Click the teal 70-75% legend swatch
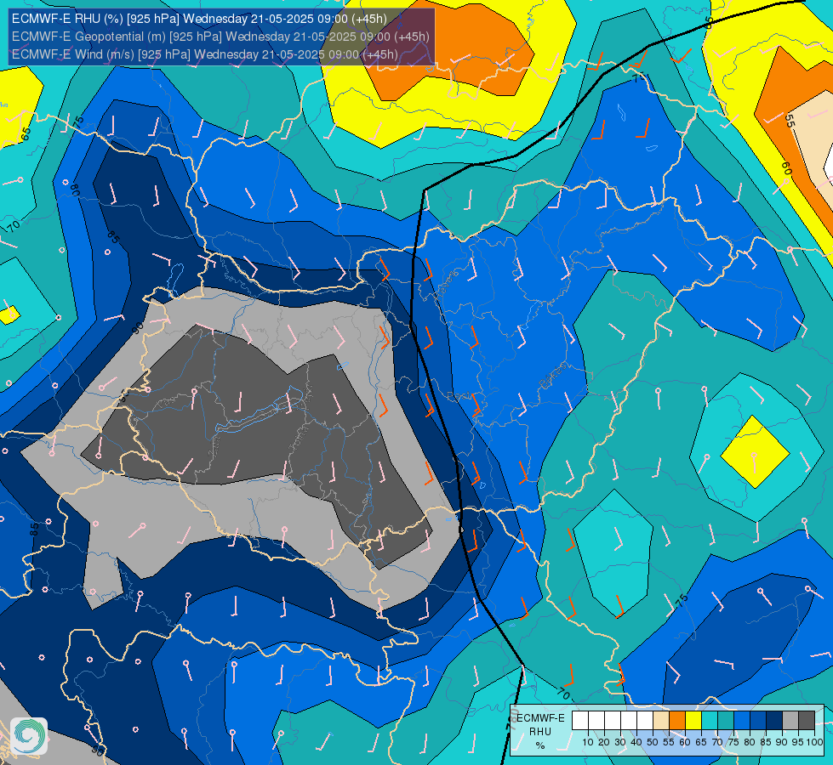This screenshot has height=765, width=833. [726, 721]
